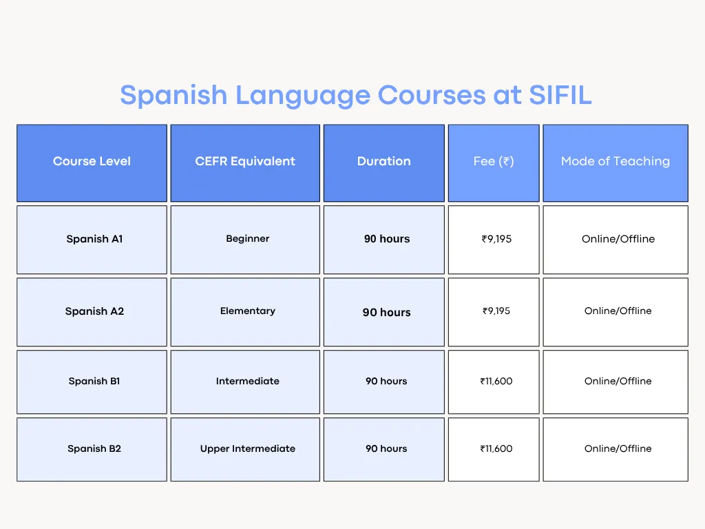Select the Mode of Teaching header

pyautogui.click(x=615, y=162)
